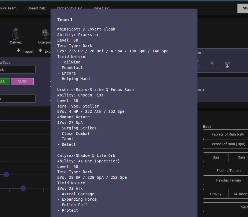
Task: Adjust the lower slider handle
Action: 23,188
